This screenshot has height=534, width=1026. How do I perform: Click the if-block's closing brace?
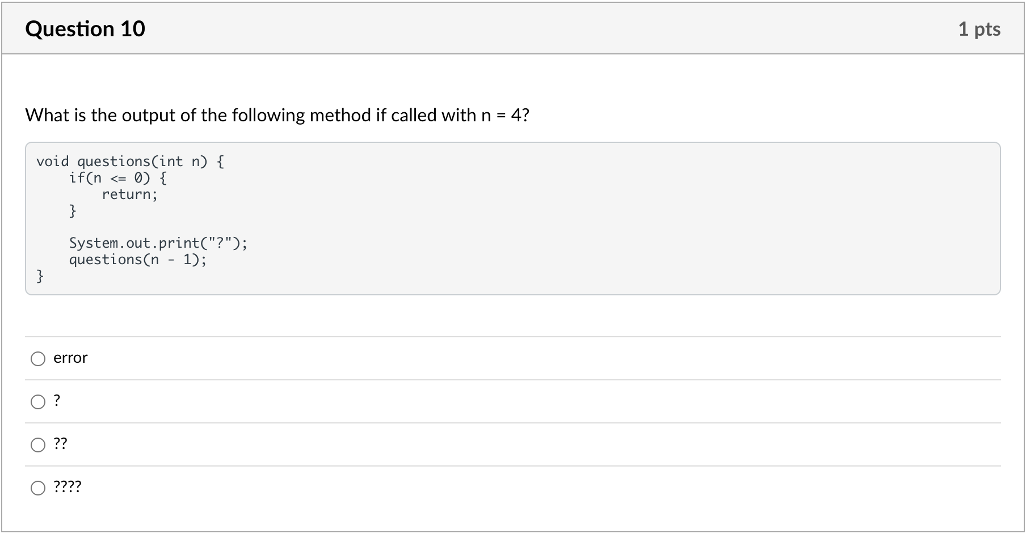(x=73, y=211)
